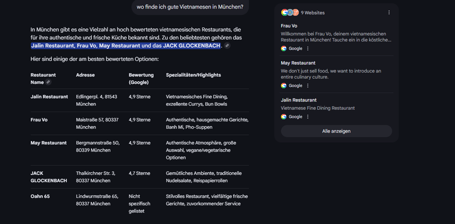Click the 9 Websites label
The height and width of the screenshot is (224, 455).
tap(313, 13)
